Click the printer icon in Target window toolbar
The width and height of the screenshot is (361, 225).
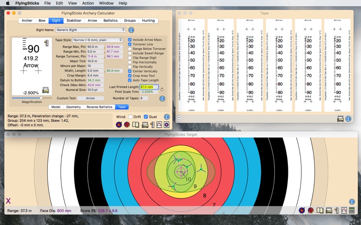point(329,211)
